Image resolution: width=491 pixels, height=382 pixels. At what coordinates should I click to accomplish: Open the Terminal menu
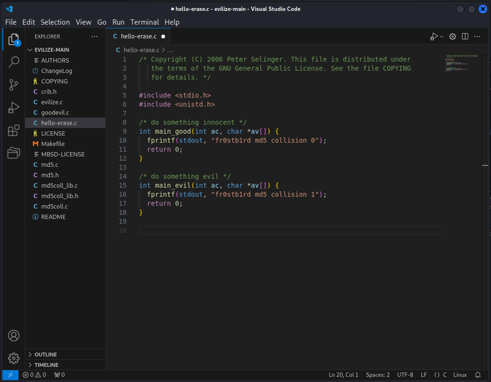click(x=145, y=22)
